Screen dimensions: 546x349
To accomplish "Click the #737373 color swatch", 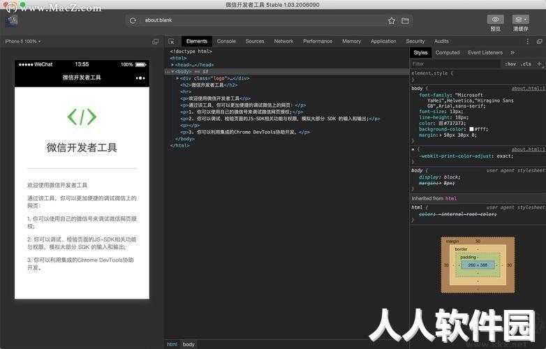I will tap(441, 124).
